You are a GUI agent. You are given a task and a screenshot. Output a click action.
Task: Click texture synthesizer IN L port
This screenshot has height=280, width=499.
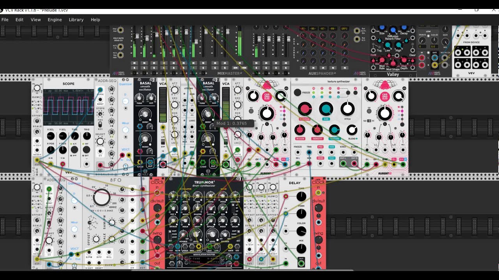point(298,164)
